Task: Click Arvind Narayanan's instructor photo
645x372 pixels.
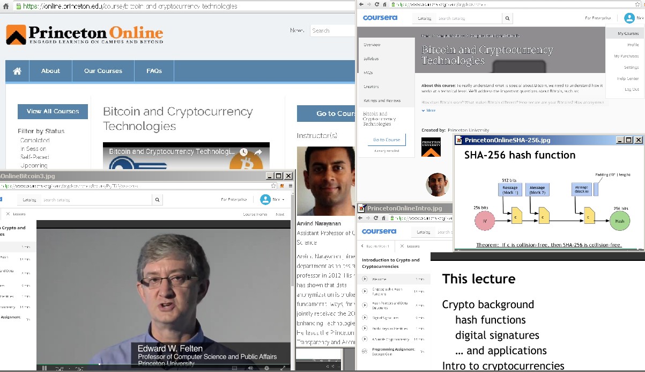Action: click(x=326, y=181)
